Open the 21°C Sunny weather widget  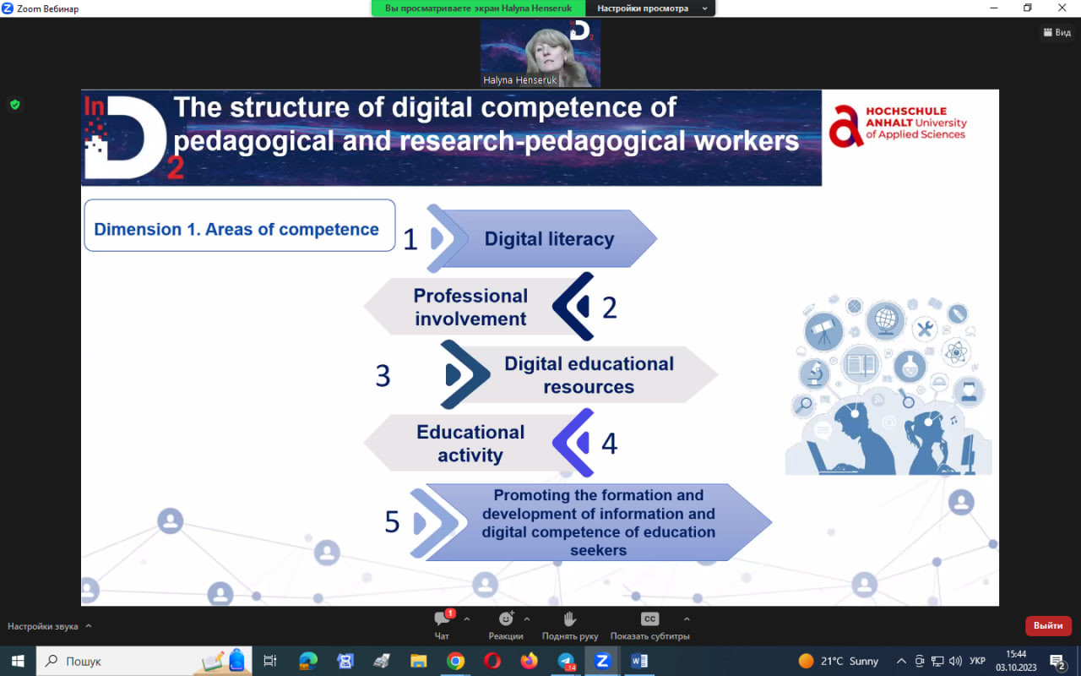pos(838,661)
